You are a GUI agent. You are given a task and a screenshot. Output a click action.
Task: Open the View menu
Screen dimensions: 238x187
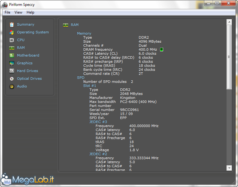(x=18, y=12)
